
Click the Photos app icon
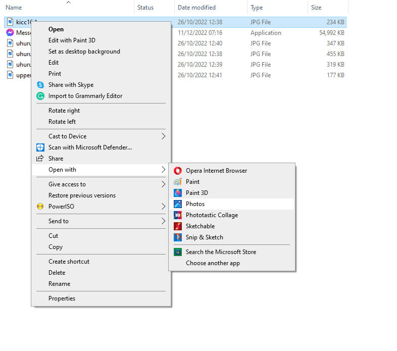[178, 204]
